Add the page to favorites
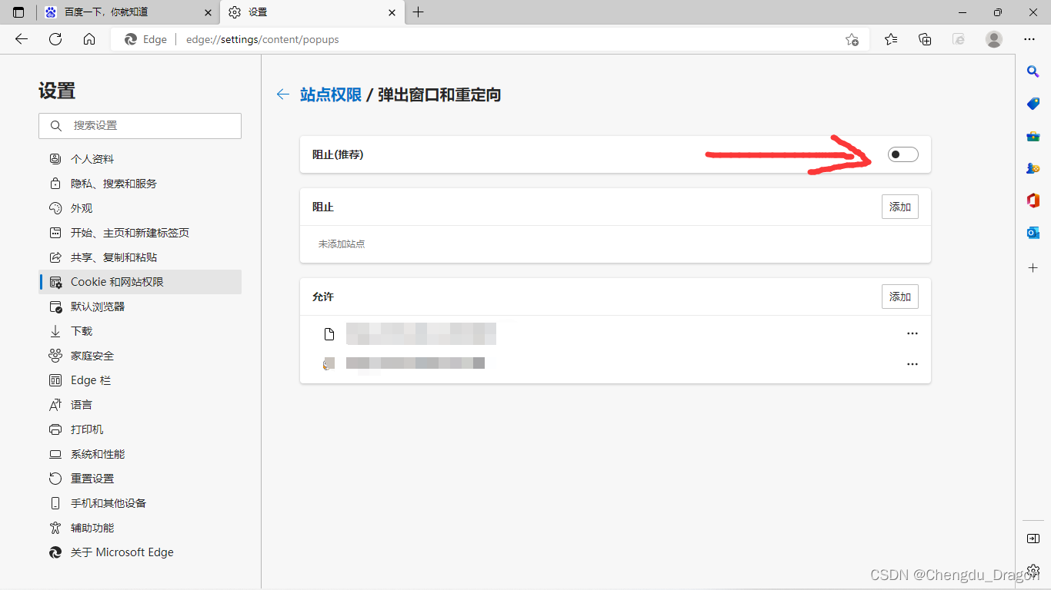 point(852,39)
